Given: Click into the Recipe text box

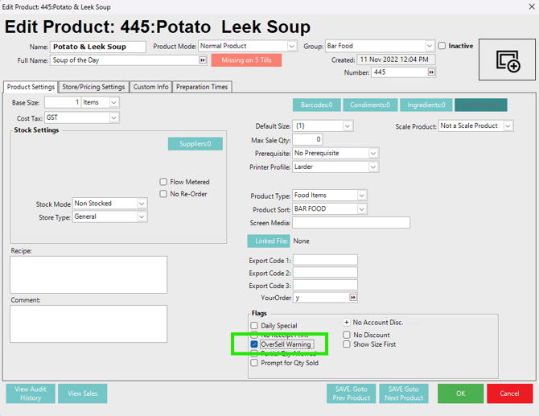Looking at the screenshot, I should pos(88,274).
